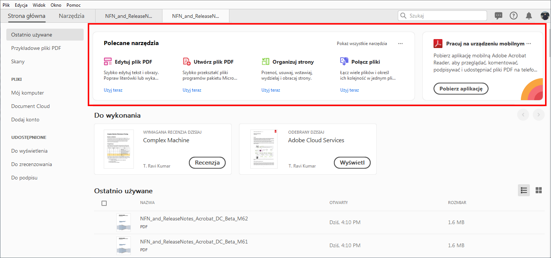Click the Edytuj plik PDF tool icon
The height and width of the screenshot is (258, 551).
pyautogui.click(x=108, y=62)
